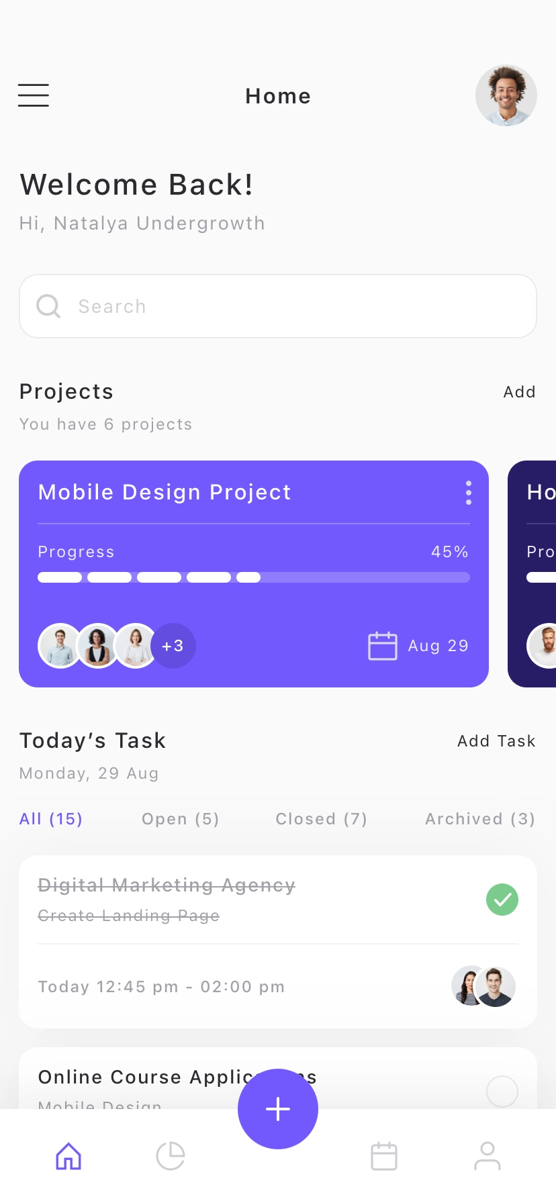Switch to the Open (5) tab
This screenshot has width=556, height=1203.
pyautogui.click(x=181, y=819)
